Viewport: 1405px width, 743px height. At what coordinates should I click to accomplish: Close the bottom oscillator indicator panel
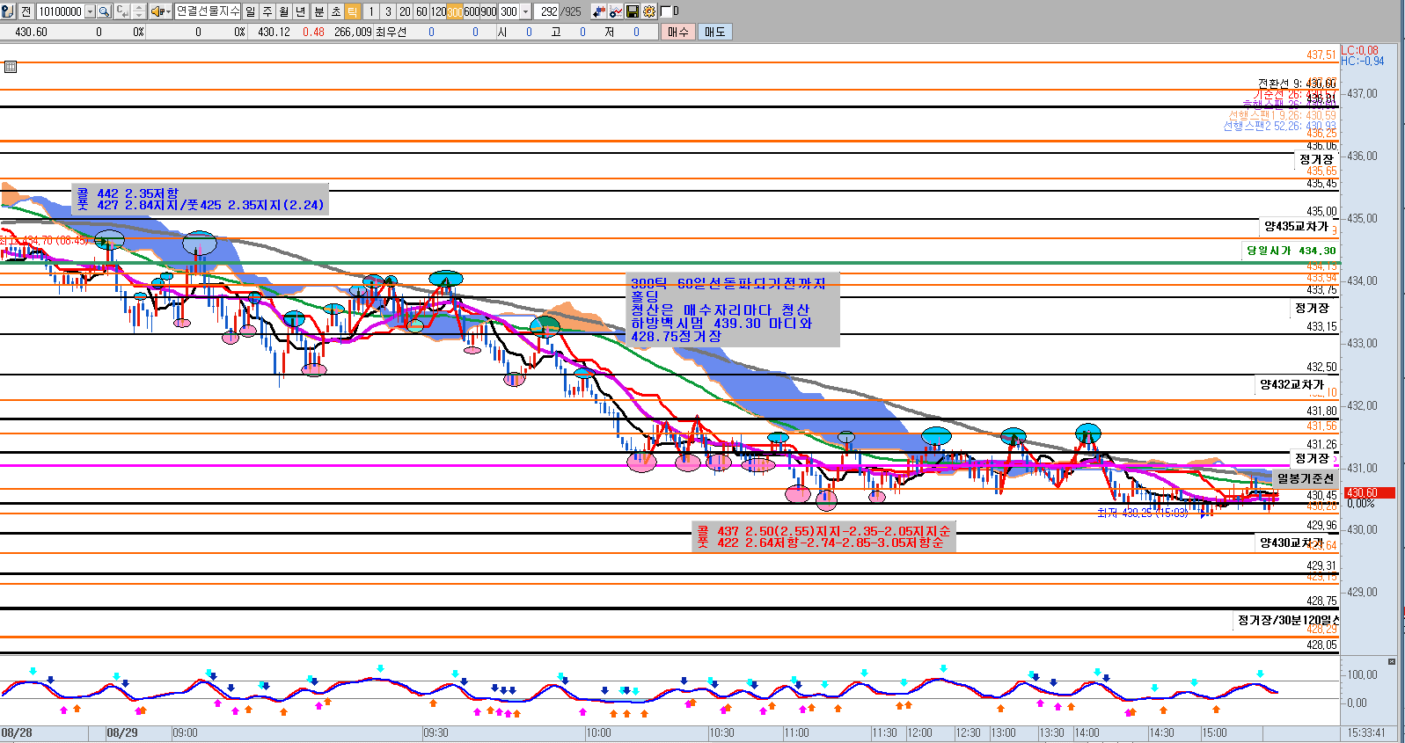1391,661
